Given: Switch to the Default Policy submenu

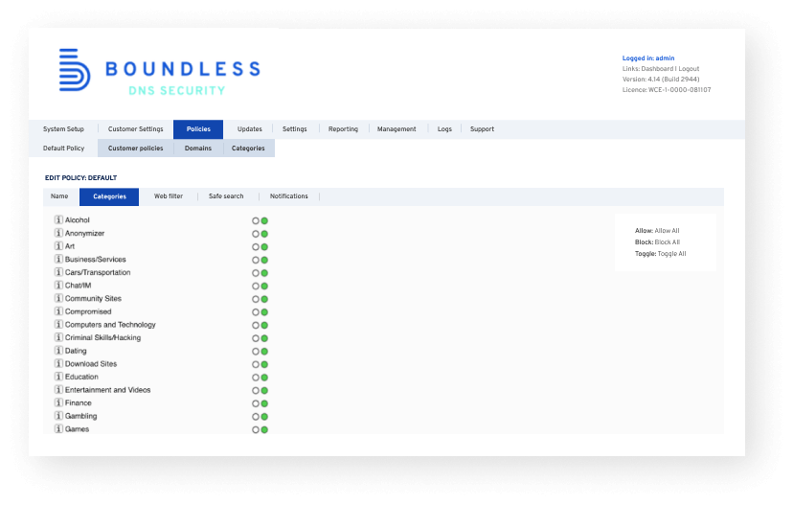Looking at the screenshot, I should tap(64, 149).
